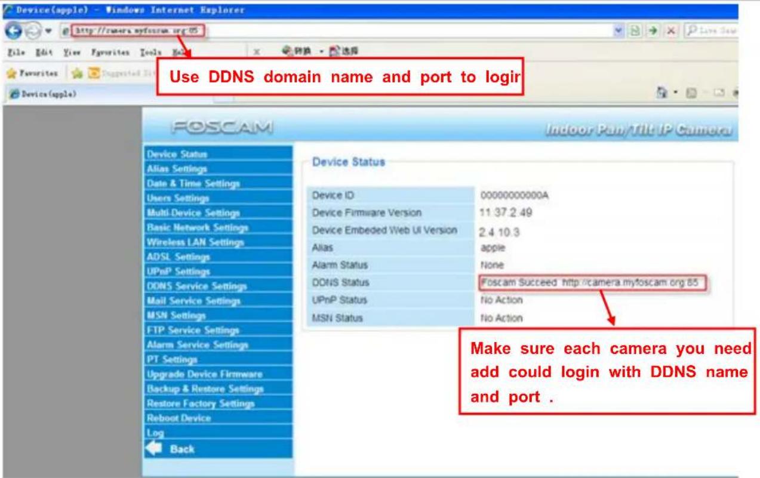Click firmware version 11.37.2.49
The width and height of the screenshot is (760, 478).
(506, 213)
